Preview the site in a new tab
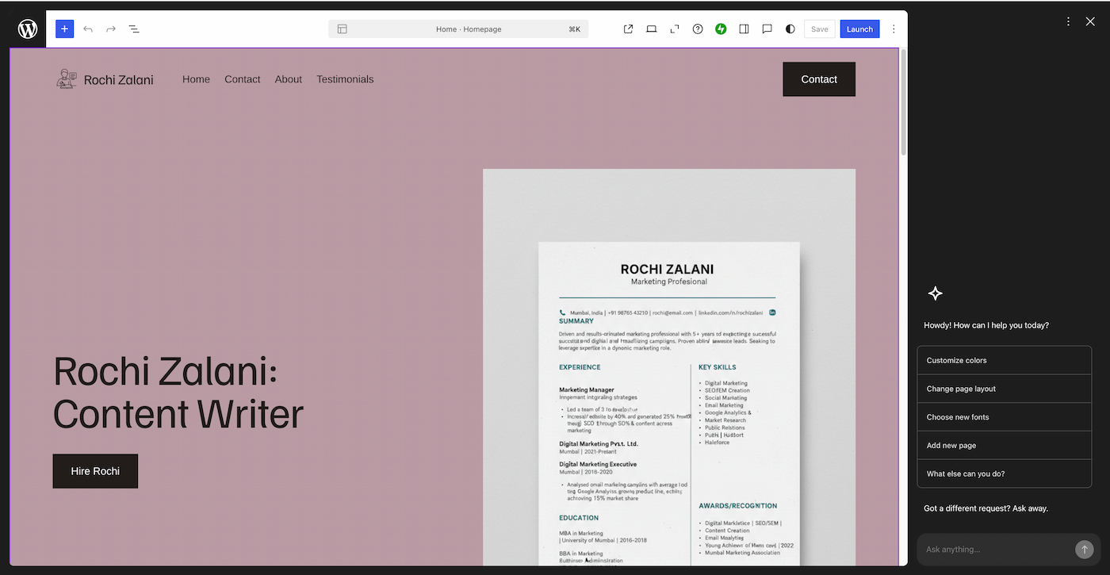The image size is (1110, 575). tap(627, 29)
